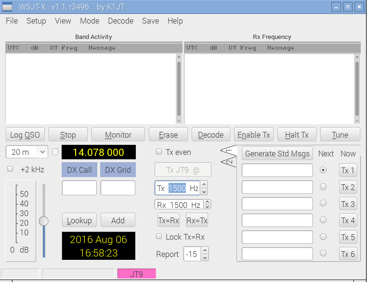Click the audio level slider handle
The width and height of the screenshot is (367, 282).
pos(43,221)
